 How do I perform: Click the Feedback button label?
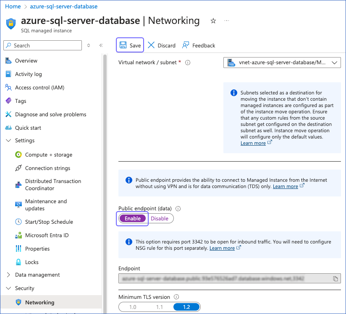coord(204,45)
